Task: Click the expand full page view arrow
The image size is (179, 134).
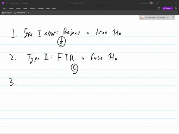Action: pyautogui.click(x=173, y=17)
